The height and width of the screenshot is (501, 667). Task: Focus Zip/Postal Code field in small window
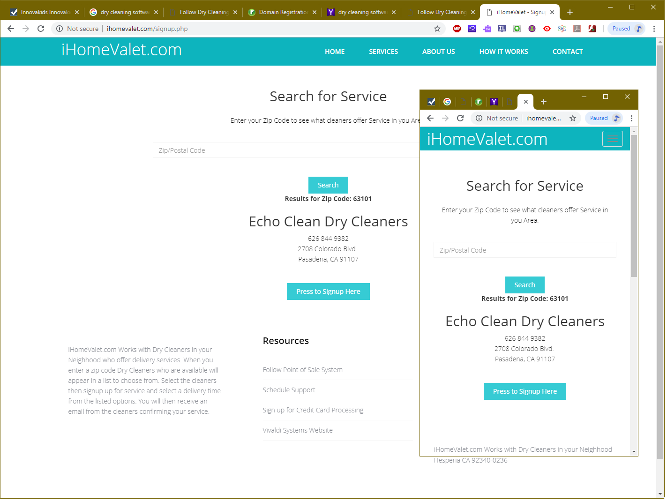525,250
